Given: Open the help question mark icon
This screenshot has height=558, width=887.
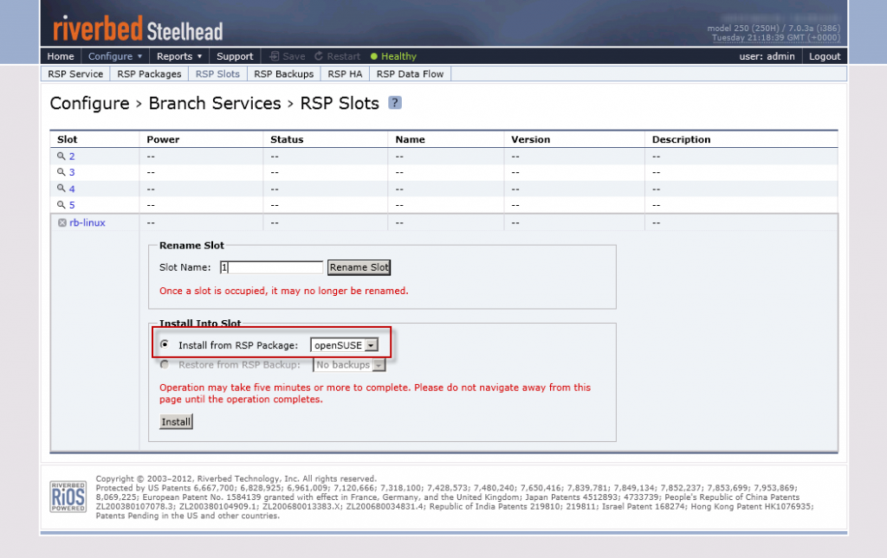Looking at the screenshot, I should click(395, 103).
